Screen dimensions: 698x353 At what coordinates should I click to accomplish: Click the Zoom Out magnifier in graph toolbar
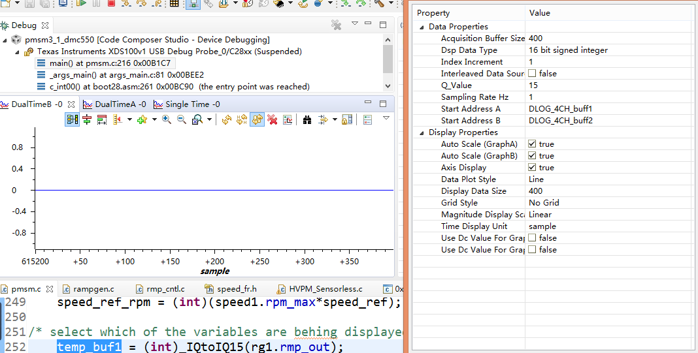pos(181,119)
